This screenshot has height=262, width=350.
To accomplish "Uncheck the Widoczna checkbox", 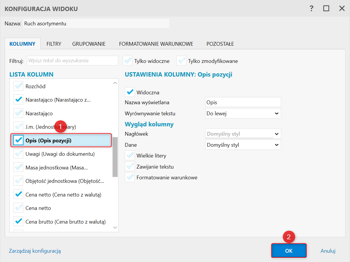I will tap(130, 92).
